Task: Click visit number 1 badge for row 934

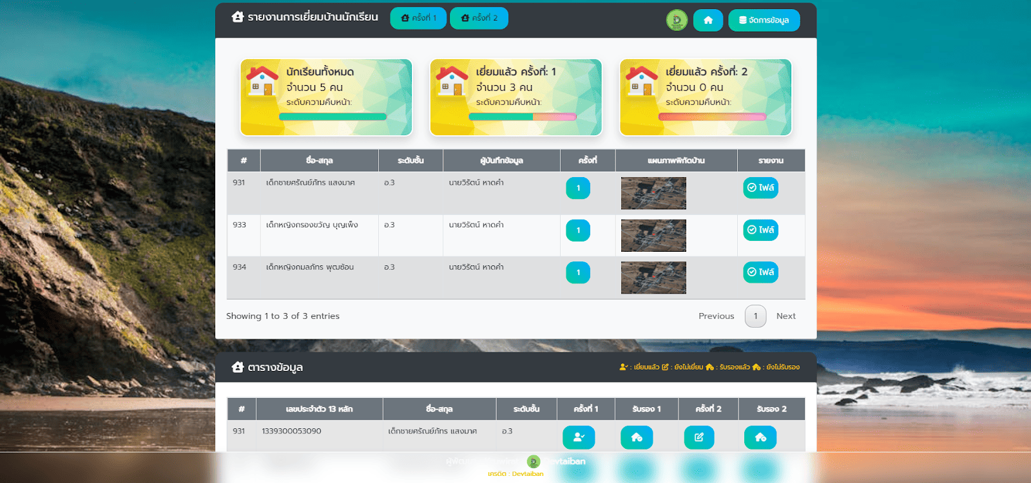Action: coord(578,272)
